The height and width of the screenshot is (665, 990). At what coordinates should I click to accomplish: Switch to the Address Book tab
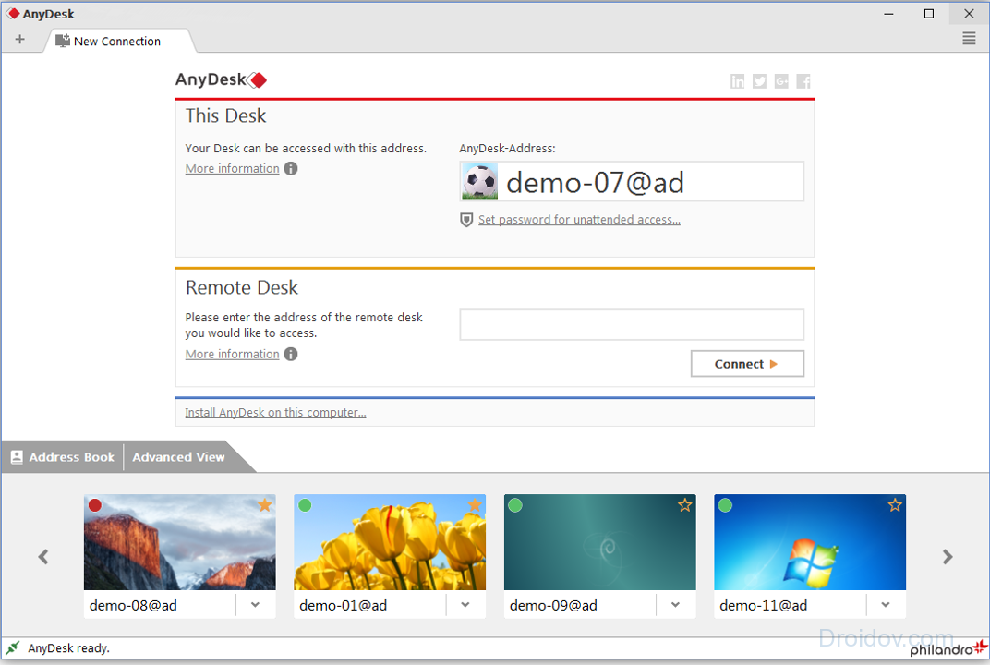pos(63,457)
